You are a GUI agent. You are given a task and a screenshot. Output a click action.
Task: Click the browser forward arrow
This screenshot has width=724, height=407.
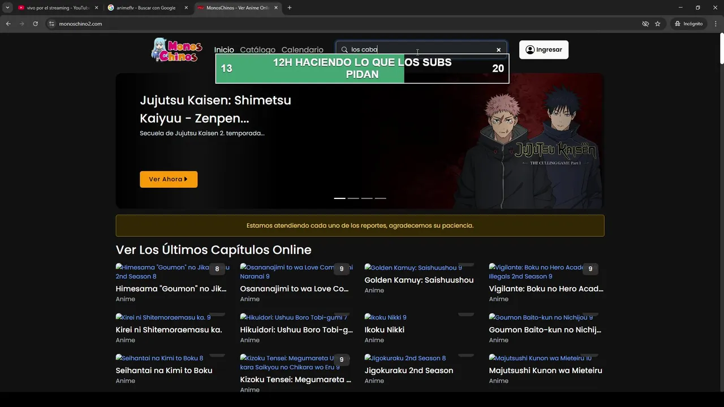click(21, 24)
